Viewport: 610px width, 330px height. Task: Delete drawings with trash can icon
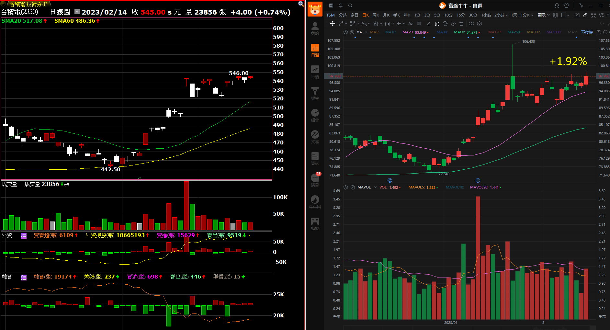461,24
